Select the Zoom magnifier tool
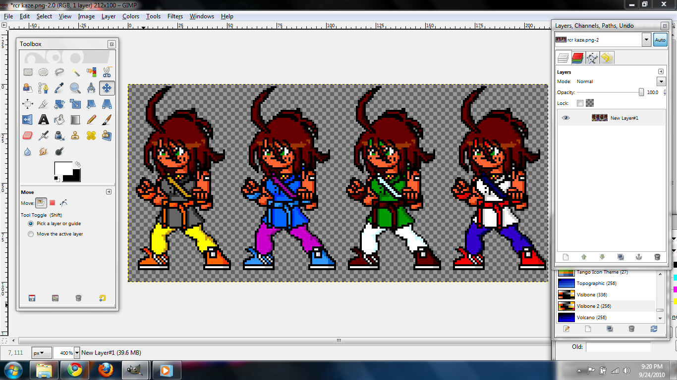 (x=75, y=88)
